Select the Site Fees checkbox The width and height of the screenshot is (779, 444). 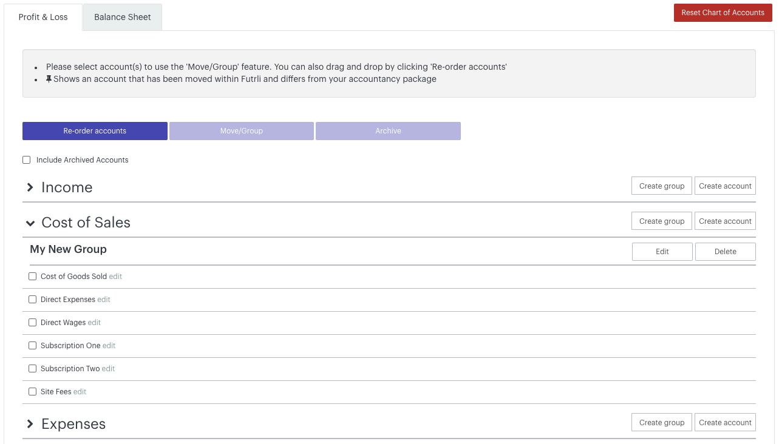click(x=33, y=392)
